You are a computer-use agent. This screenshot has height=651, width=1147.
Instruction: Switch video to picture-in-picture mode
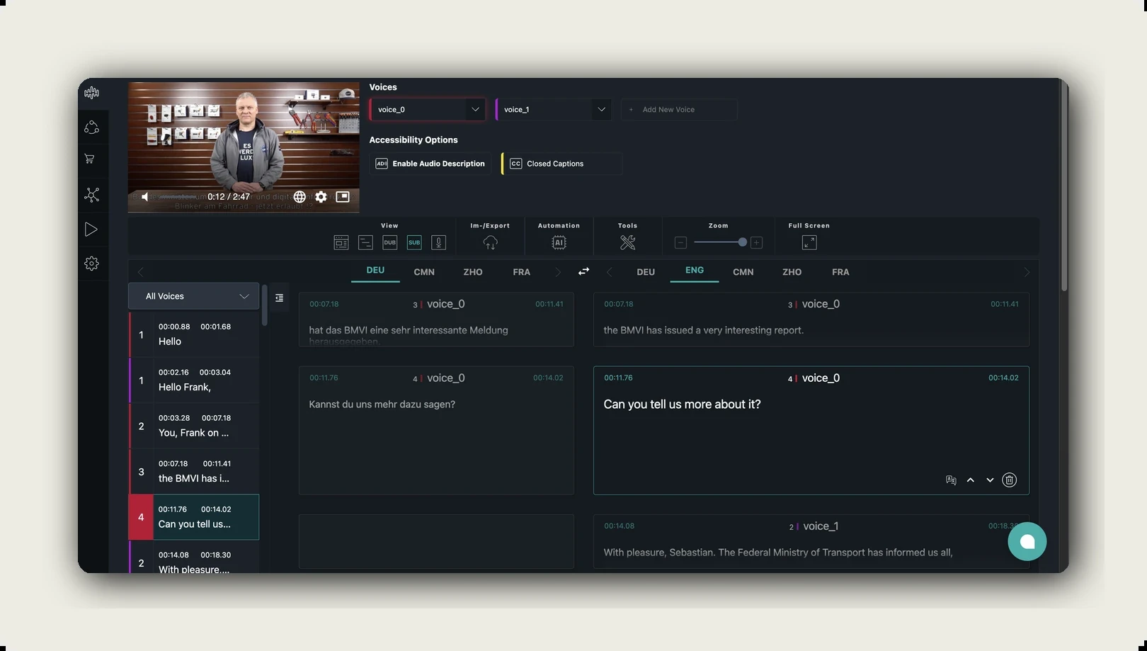click(x=343, y=197)
